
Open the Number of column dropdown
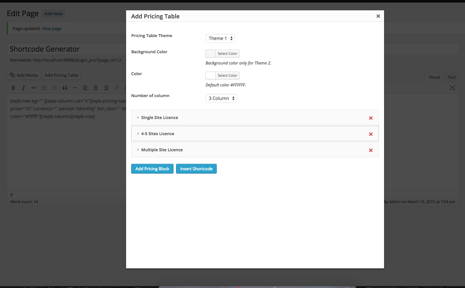(221, 98)
